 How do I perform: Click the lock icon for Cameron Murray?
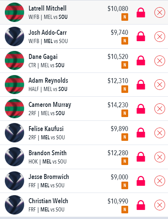click(141, 109)
